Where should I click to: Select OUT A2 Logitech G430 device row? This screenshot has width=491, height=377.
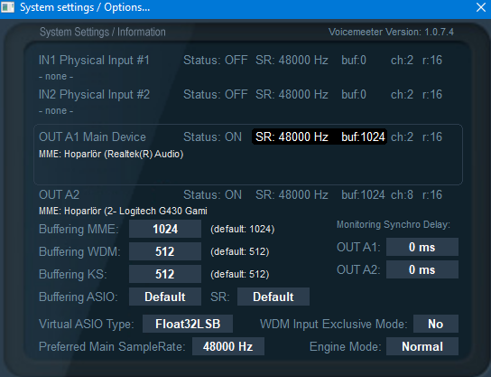click(x=240, y=203)
